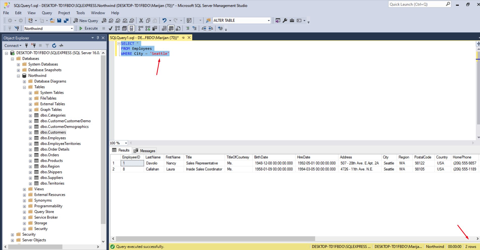
Task: Click the New Query button
Action: (x=86, y=20)
